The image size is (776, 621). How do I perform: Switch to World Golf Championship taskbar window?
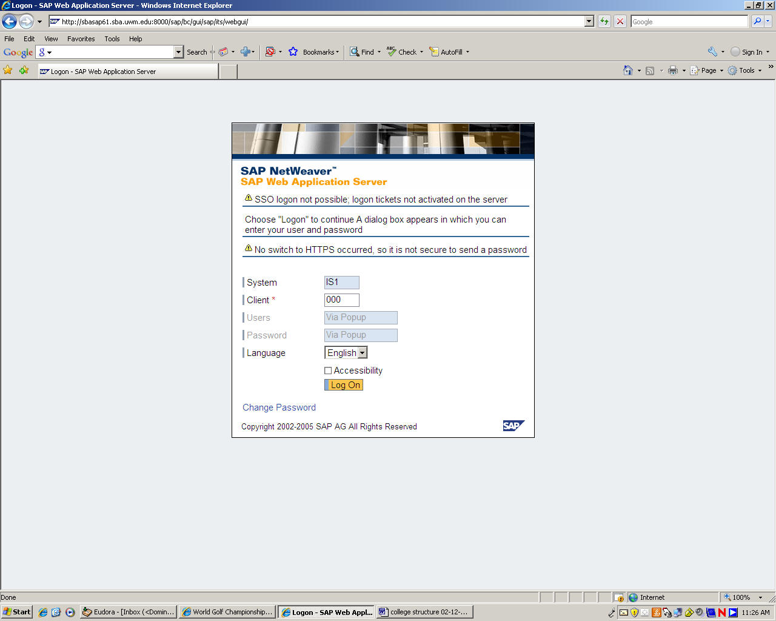228,612
